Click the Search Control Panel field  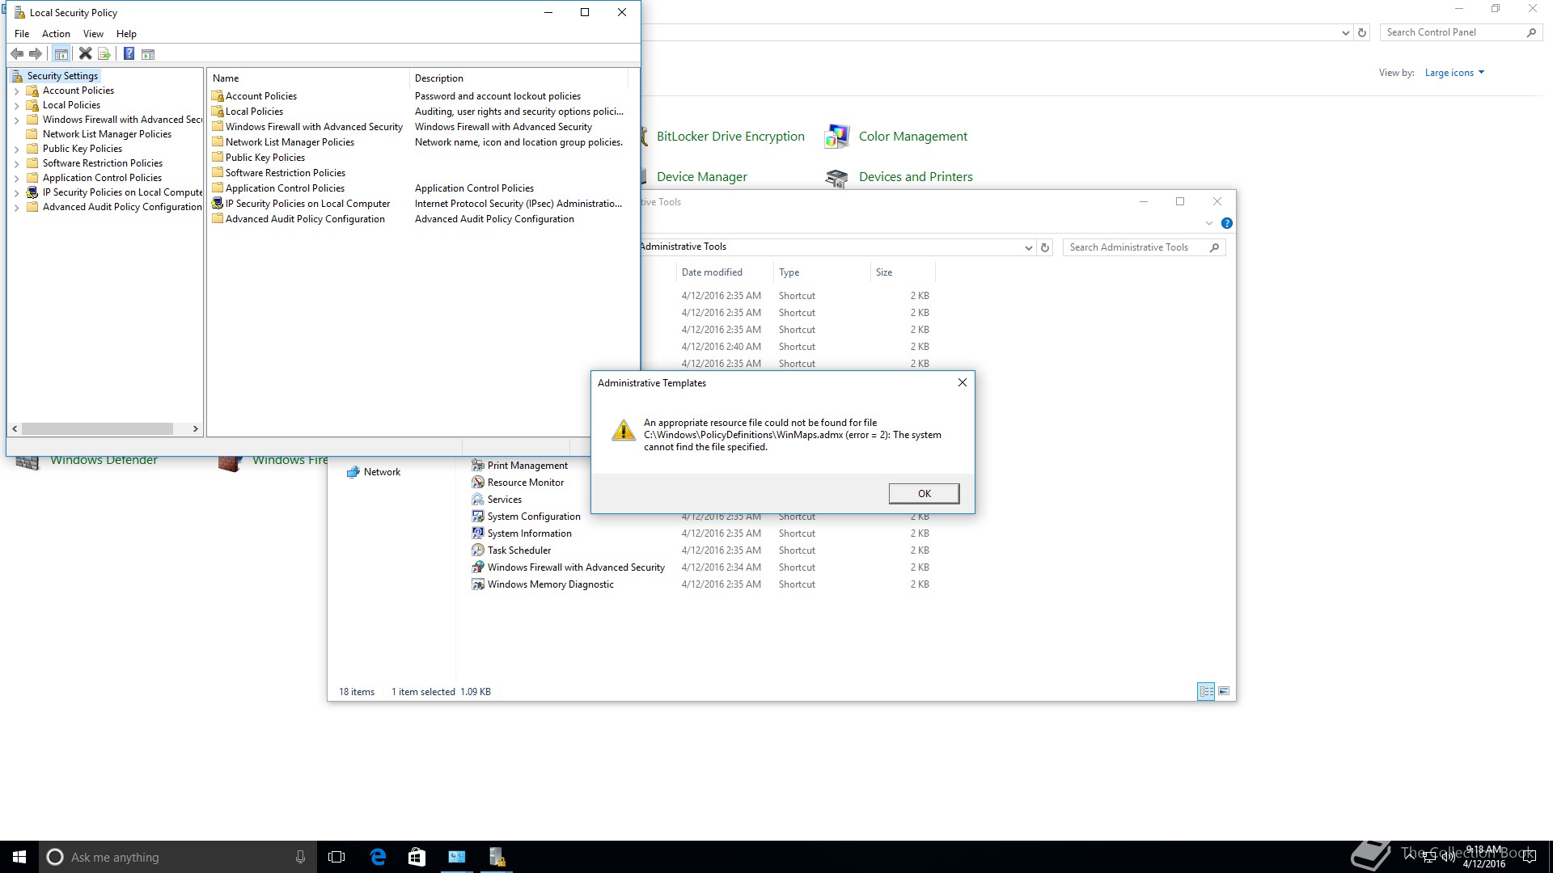tap(1453, 32)
